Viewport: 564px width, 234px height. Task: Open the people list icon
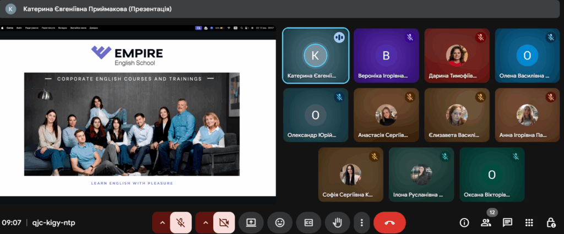coord(486,222)
